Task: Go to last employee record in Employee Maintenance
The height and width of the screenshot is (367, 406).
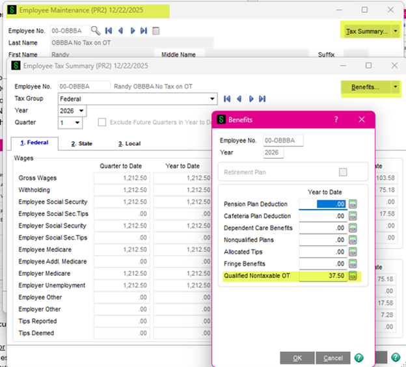Action: (x=144, y=31)
